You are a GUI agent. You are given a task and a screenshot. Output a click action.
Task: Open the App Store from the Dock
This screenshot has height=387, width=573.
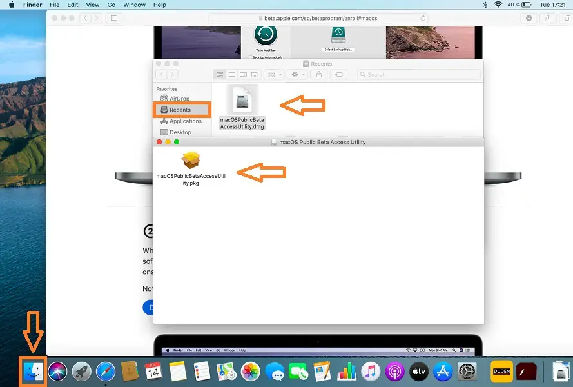point(442,372)
